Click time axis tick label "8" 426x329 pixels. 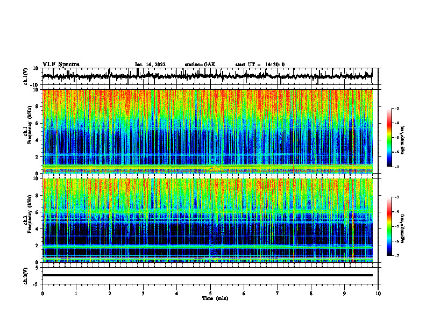(311, 294)
